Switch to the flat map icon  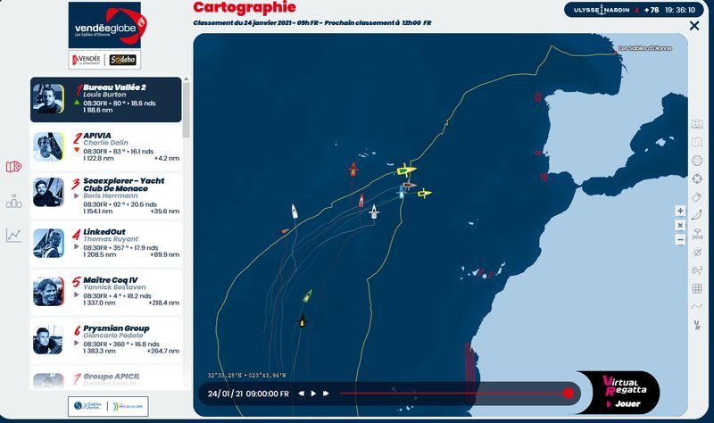(697, 143)
